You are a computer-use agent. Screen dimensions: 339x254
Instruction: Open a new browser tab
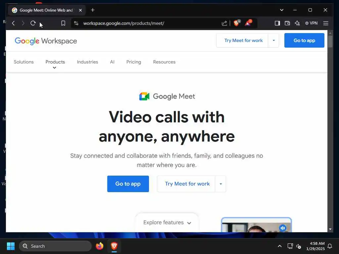(x=93, y=10)
